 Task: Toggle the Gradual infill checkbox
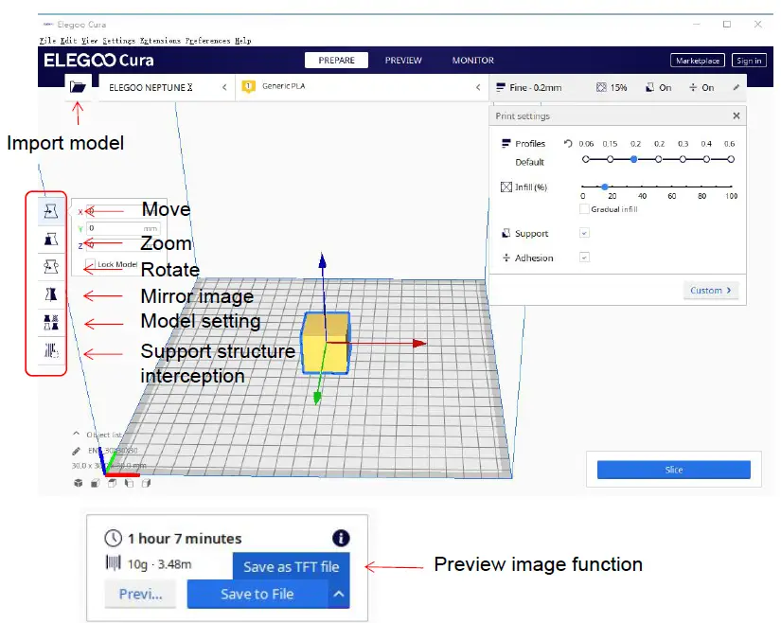click(584, 209)
